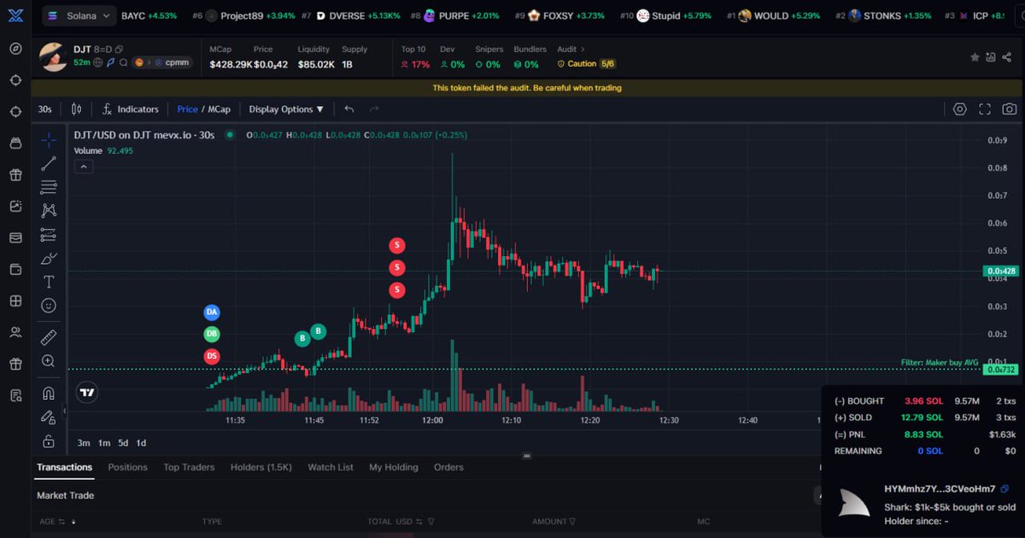Screen dimensions: 1025x538
Task: Switch to the Holders (1.5K) tab
Action: [261, 467]
